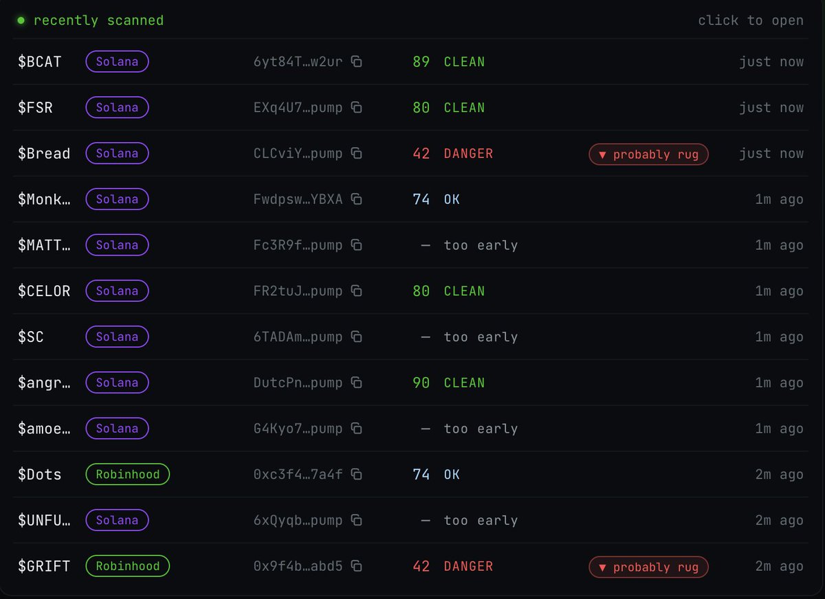825x599 pixels.
Task: Open the $FSR token row
Action: tap(411, 107)
